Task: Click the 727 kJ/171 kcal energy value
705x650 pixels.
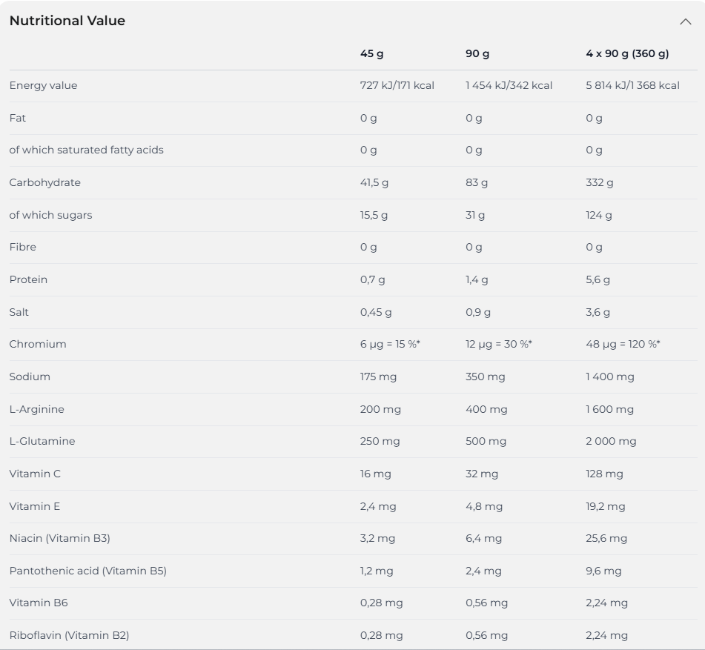Action: pos(397,85)
